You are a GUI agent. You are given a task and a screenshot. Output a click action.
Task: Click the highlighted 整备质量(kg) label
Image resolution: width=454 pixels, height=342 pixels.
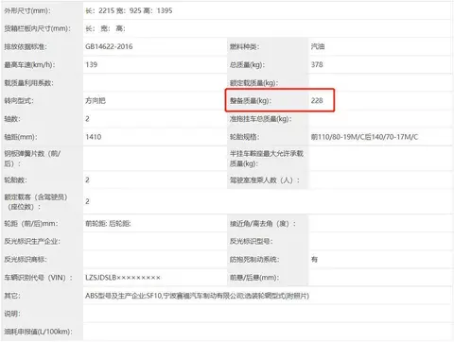click(251, 100)
